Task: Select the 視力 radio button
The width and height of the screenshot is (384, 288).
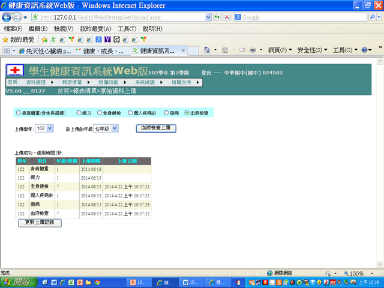Action: click(79, 113)
